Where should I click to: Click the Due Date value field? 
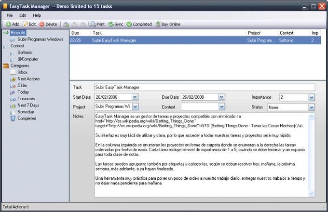point(200,97)
